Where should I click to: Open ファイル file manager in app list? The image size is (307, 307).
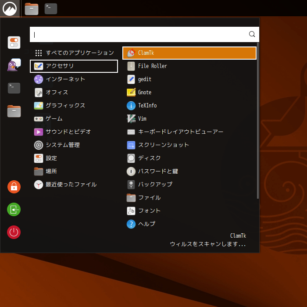click(x=189, y=197)
